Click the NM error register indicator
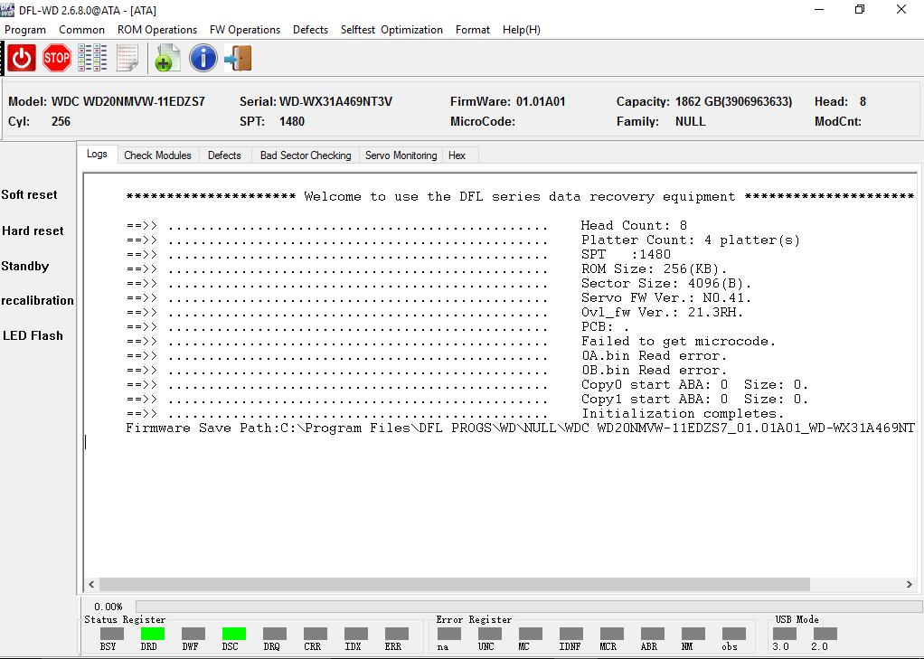This screenshot has width=924, height=659. (x=693, y=634)
